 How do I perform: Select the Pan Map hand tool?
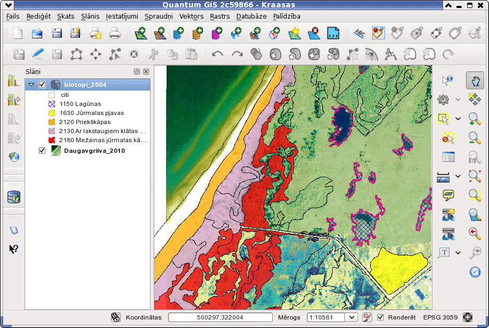475,80
